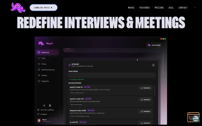Click the Azul/Supermemory icon
Viewport: 202px width, 126px height.
[x=39, y=70]
